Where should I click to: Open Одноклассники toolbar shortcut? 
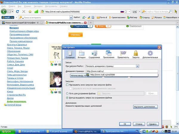[x=117, y=18]
